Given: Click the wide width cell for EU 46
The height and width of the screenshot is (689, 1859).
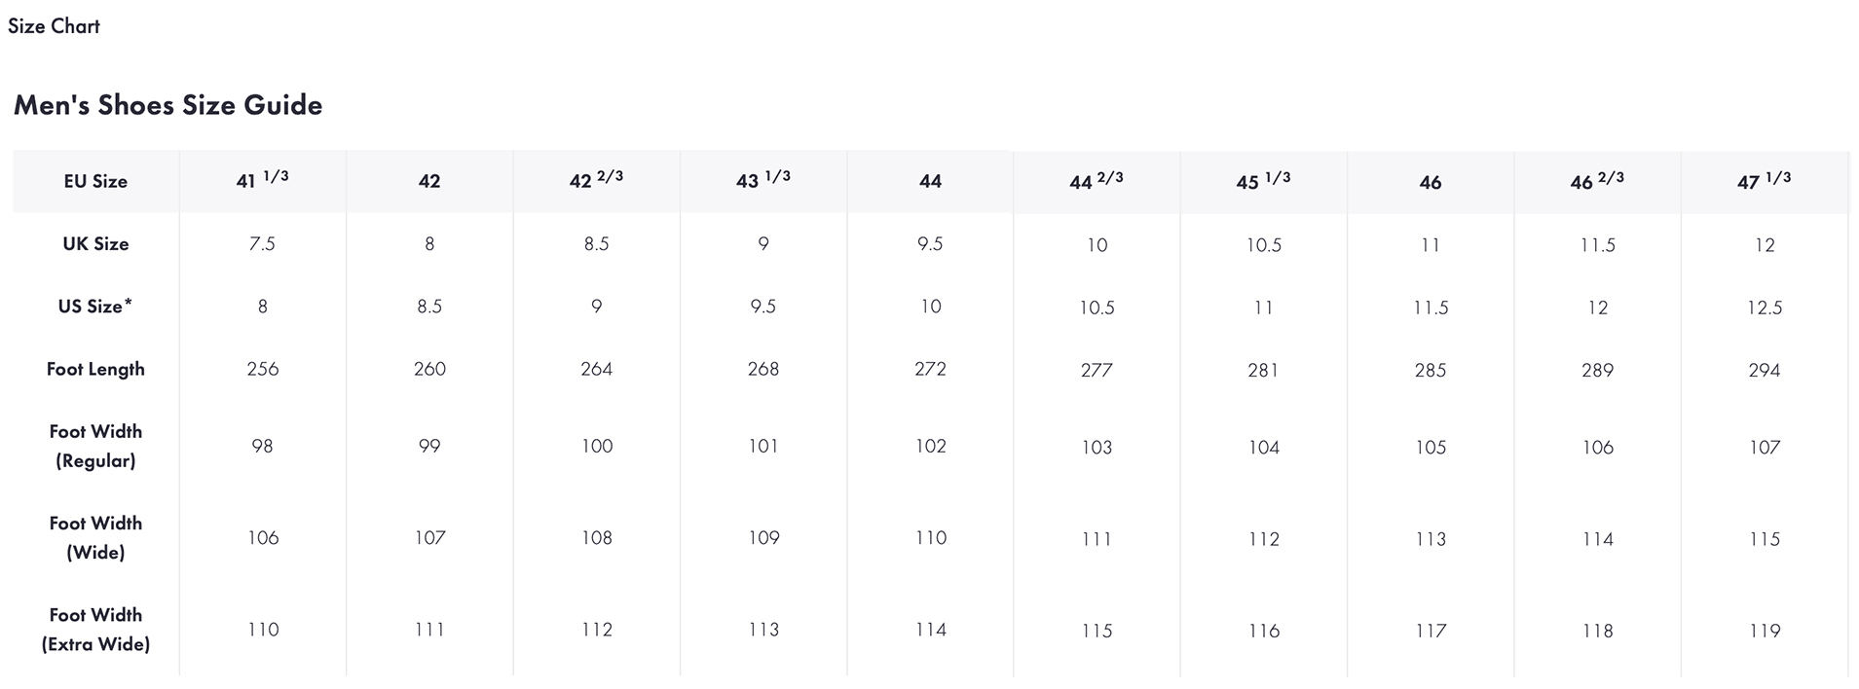Looking at the screenshot, I should point(1431,539).
